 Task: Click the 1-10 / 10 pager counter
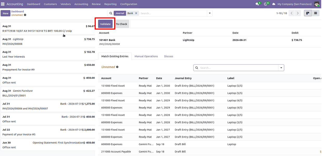[x=282, y=13]
